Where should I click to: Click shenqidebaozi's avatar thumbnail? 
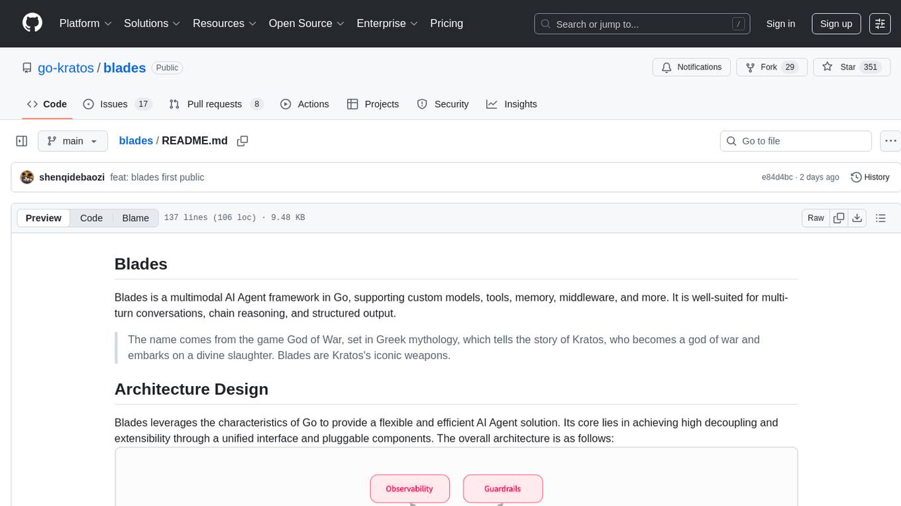click(27, 177)
